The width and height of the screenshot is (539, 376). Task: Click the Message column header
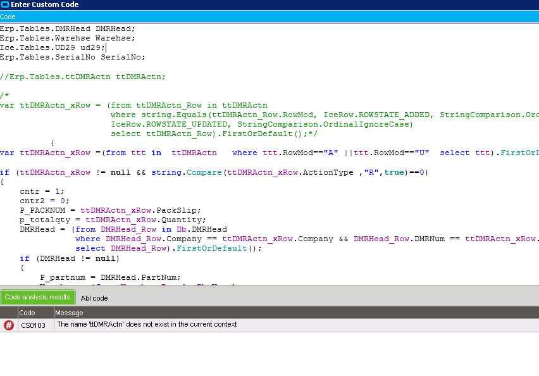point(296,313)
